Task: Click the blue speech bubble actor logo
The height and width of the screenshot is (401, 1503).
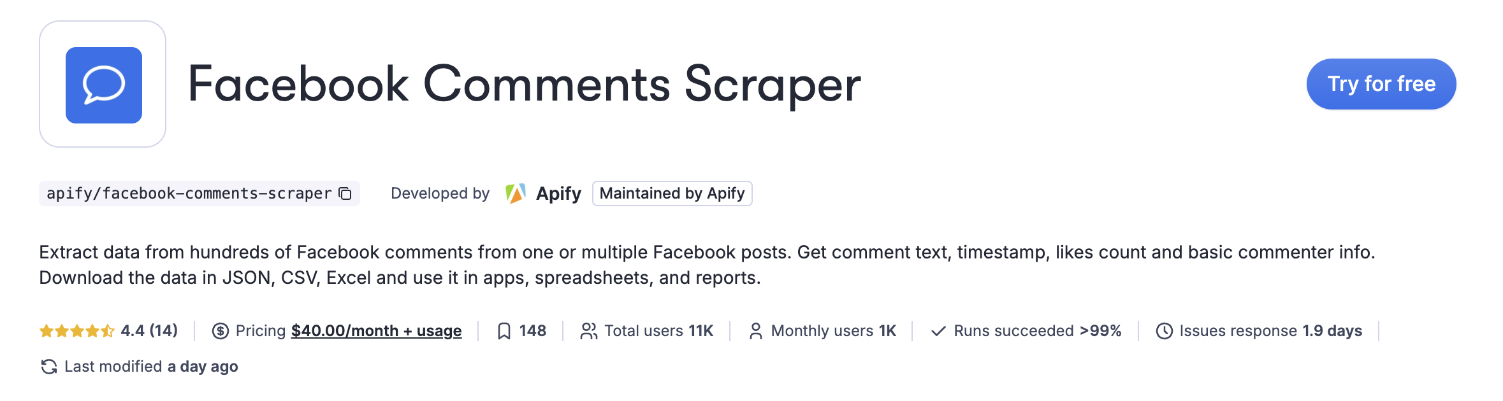Action: [104, 85]
